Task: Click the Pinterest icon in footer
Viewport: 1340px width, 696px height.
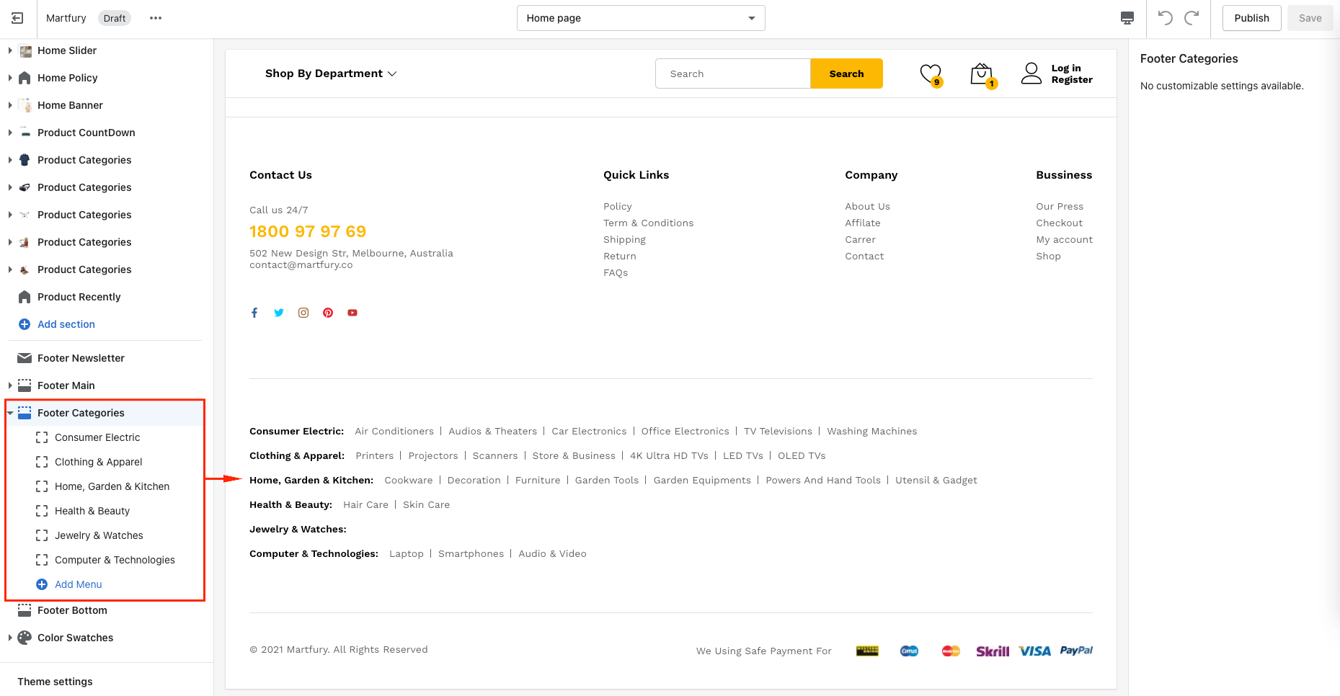Action: click(x=328, y=313)
